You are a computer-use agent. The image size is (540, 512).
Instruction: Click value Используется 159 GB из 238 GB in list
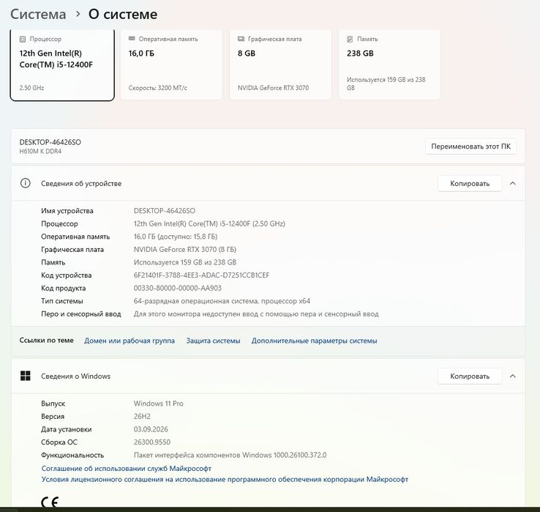tap(185, 262)
